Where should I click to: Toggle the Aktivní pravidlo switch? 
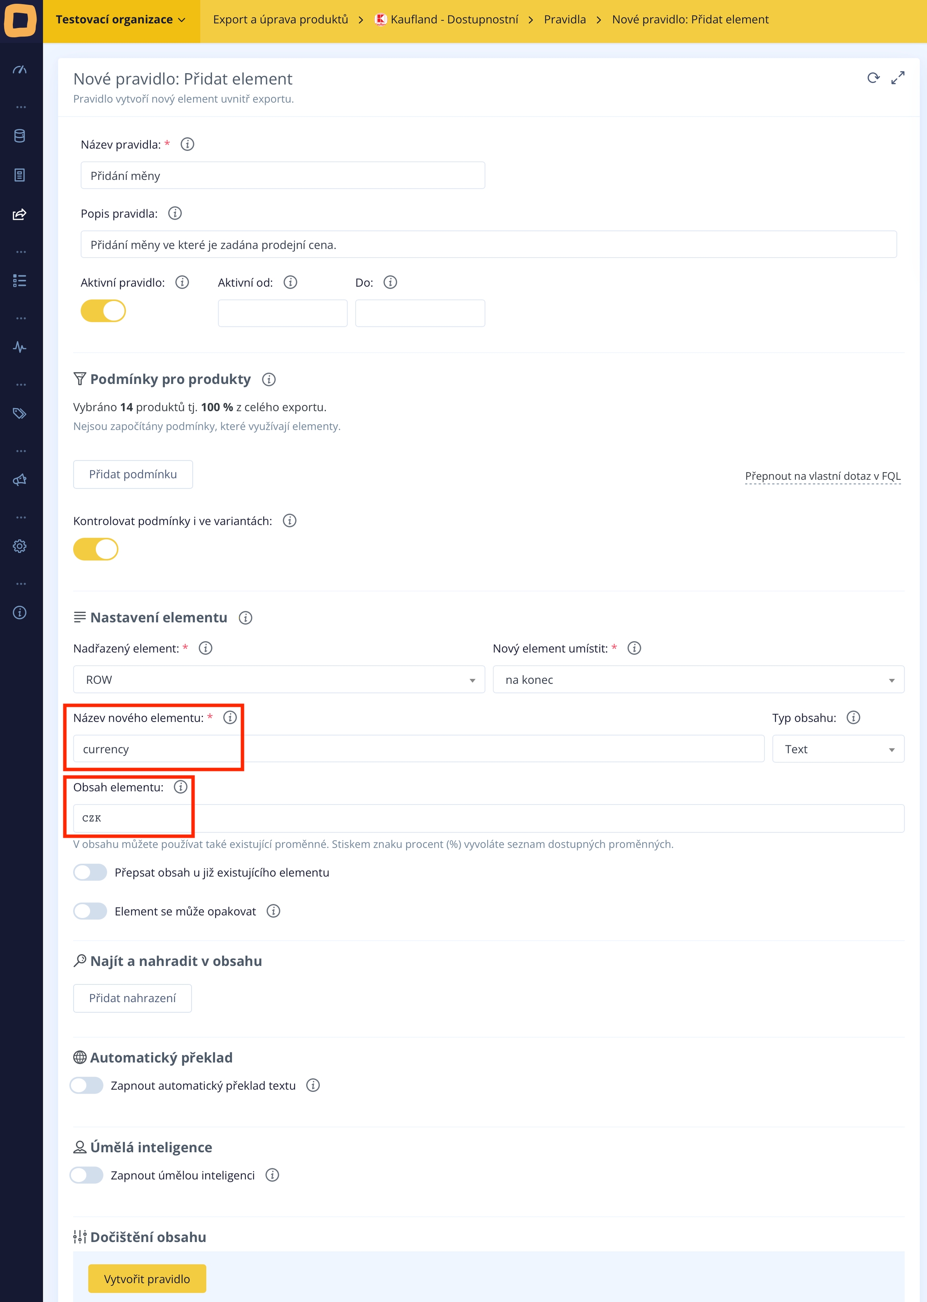click(103, 311)
